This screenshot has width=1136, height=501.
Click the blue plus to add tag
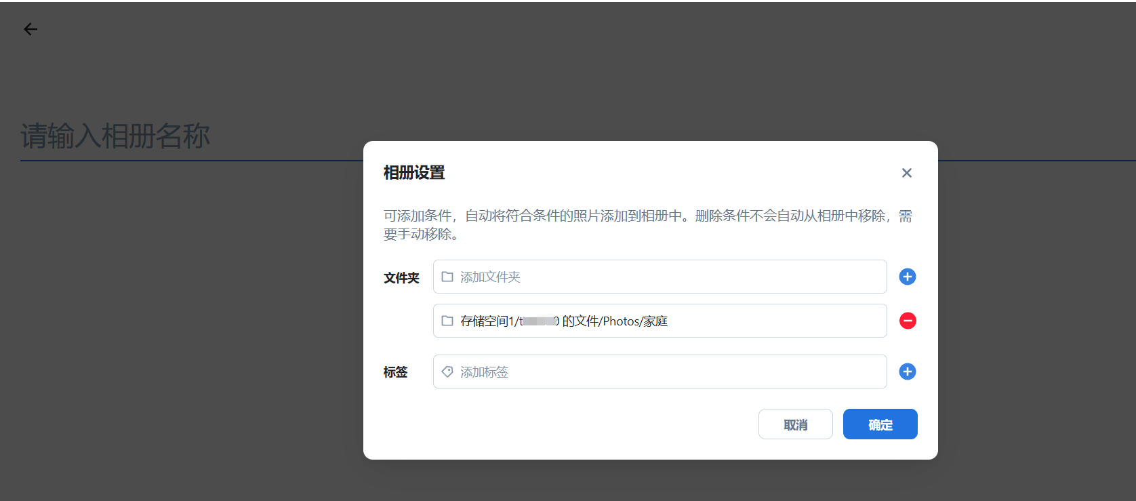(908, 372)
